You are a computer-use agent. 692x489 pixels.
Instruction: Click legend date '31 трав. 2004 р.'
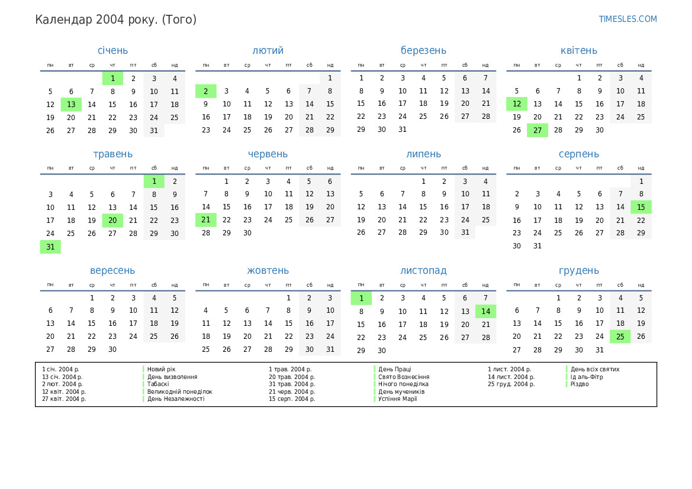click(x=292, y=384)
